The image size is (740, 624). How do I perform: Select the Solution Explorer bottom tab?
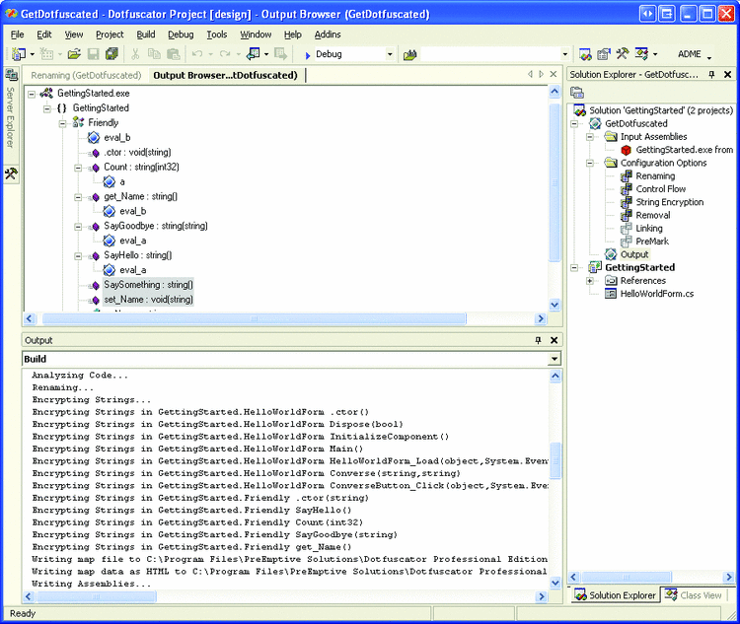click(615, 595)
